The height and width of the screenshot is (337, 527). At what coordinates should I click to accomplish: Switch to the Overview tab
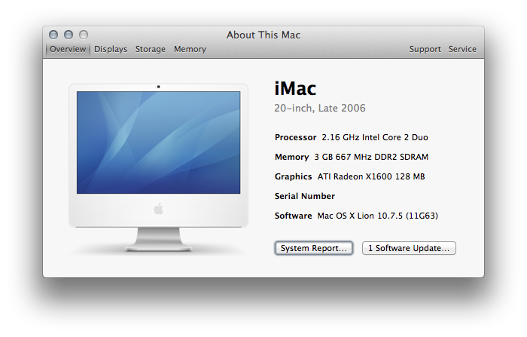[x=68, y=49]
